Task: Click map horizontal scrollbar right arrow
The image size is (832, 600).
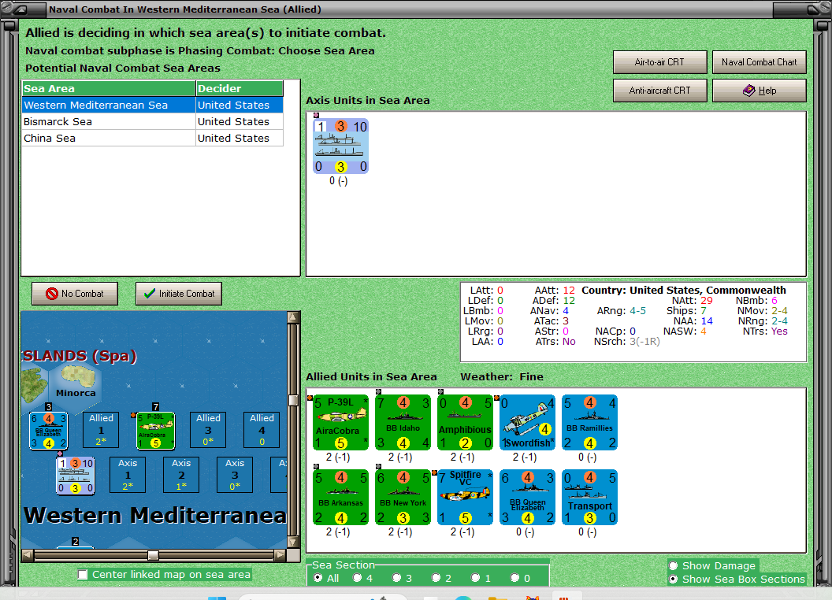Action: pyautogui.click(x=280, y=555)
